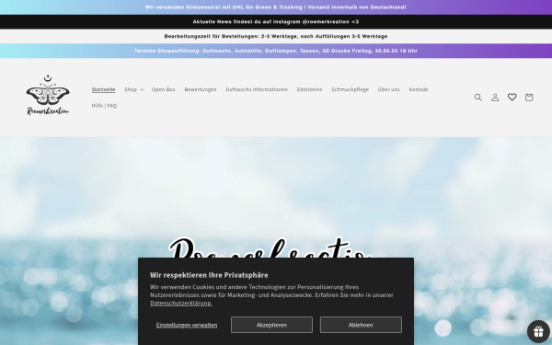The height and width of the screenshot is (345, 552).
Task: Open Edelsteine page
Action: click(309, 89)
